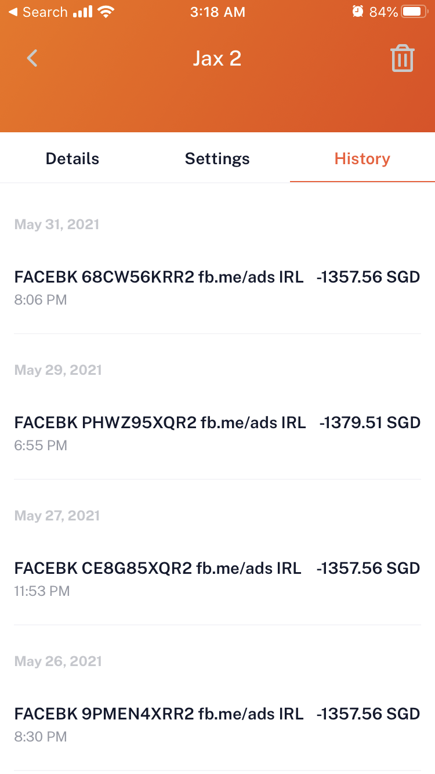The image size is (435, 774).
Task: Tap the May 31, 2021 date header
Action: 57,225
